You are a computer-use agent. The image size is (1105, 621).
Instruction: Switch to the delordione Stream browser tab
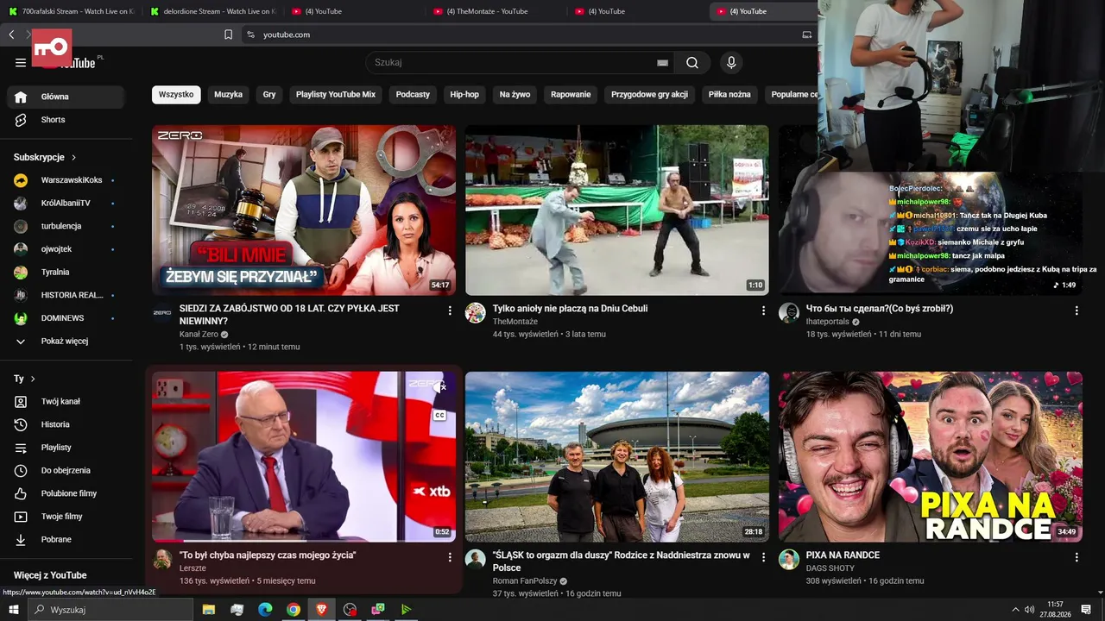tap(212, 11)
